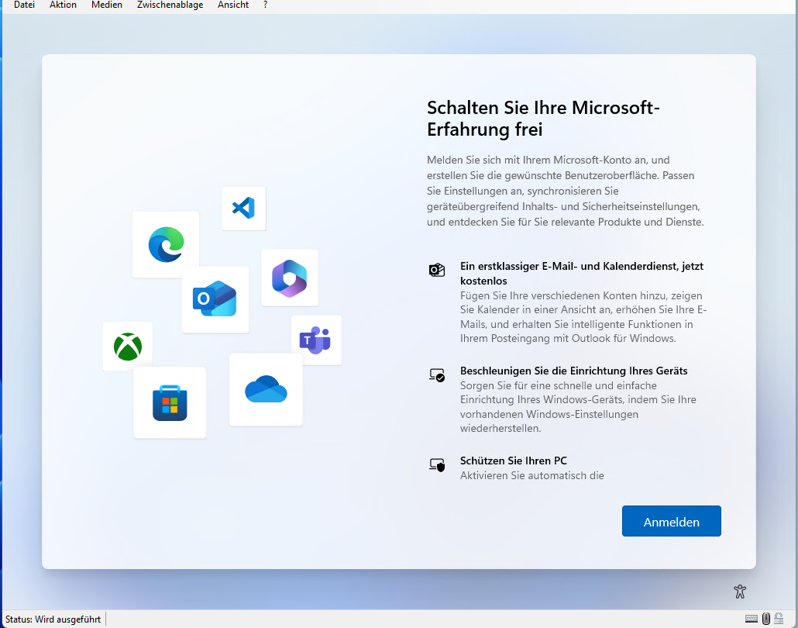Click the paragraph starting Fügen Sie Ihre verschiedenen Konten
Image resolution: width=798 pixels, height=628 pixels.
pyautogui.click(x=583, y=317)
